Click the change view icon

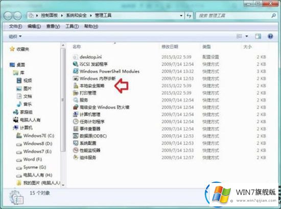point(239,36)
